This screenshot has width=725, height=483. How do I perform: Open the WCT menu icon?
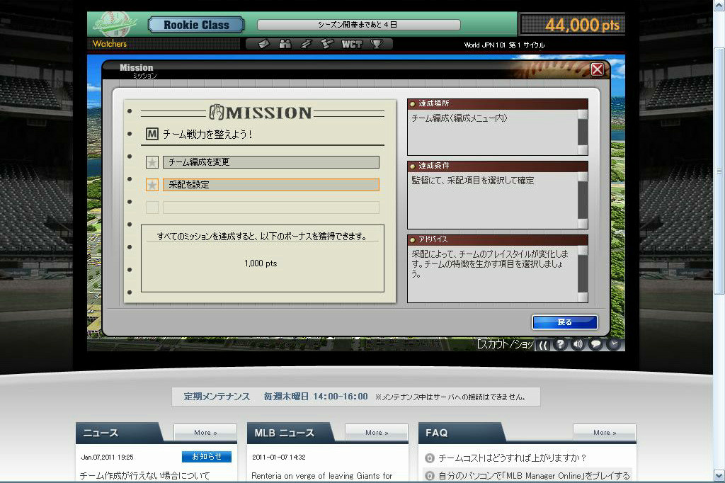[351, 44]
